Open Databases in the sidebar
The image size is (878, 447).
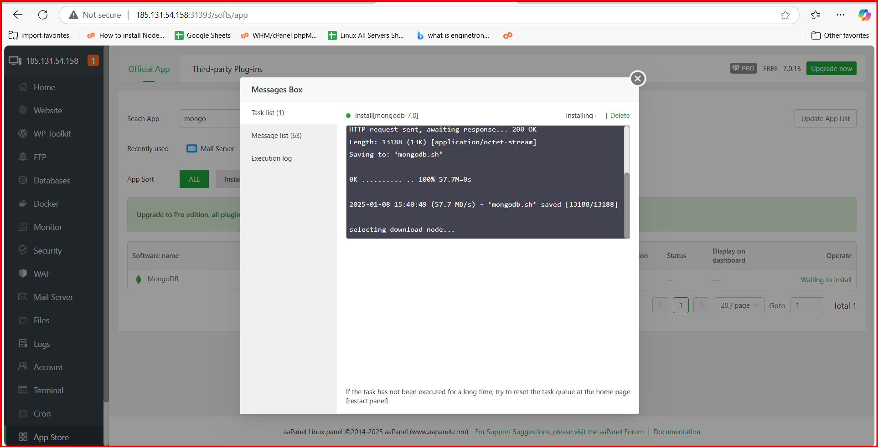pos(52,181)
